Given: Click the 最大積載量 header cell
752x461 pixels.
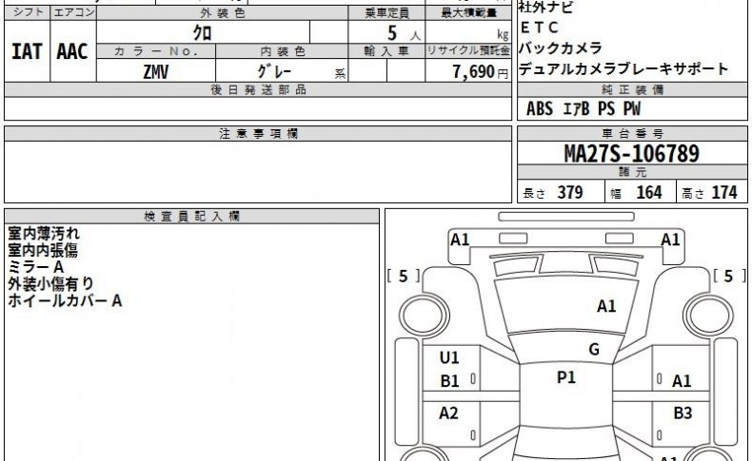Looking at the screenshot, I should [x=468, y=13].
